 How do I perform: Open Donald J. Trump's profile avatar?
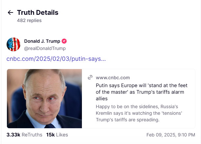[x=13, y=44]
